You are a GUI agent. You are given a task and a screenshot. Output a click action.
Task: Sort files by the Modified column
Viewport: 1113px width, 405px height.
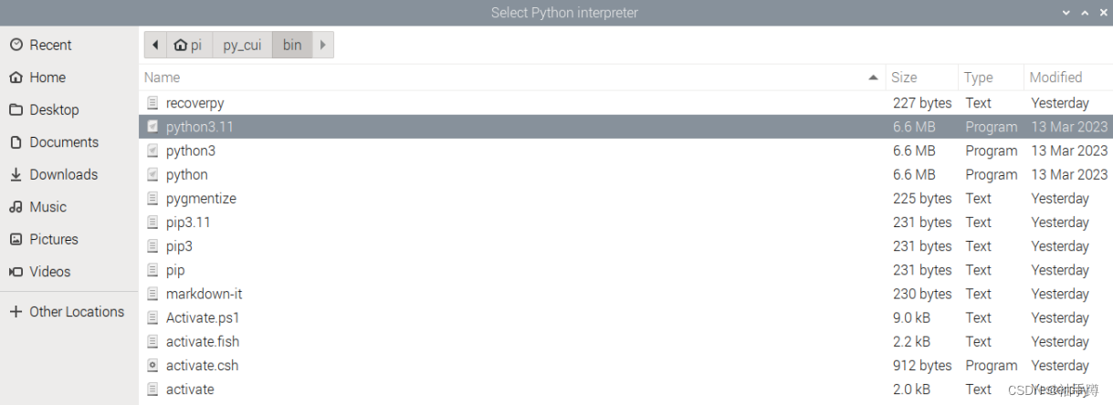1055,78
